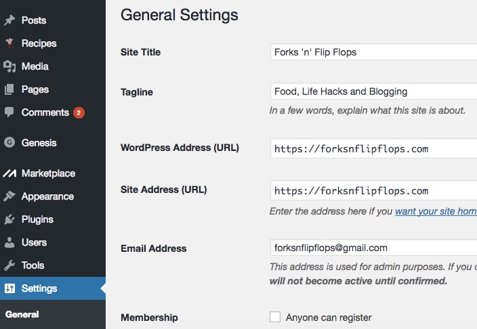Click the Appearance paintbrush icon
Screen dimensions: 477x329
tap(9, 196)
